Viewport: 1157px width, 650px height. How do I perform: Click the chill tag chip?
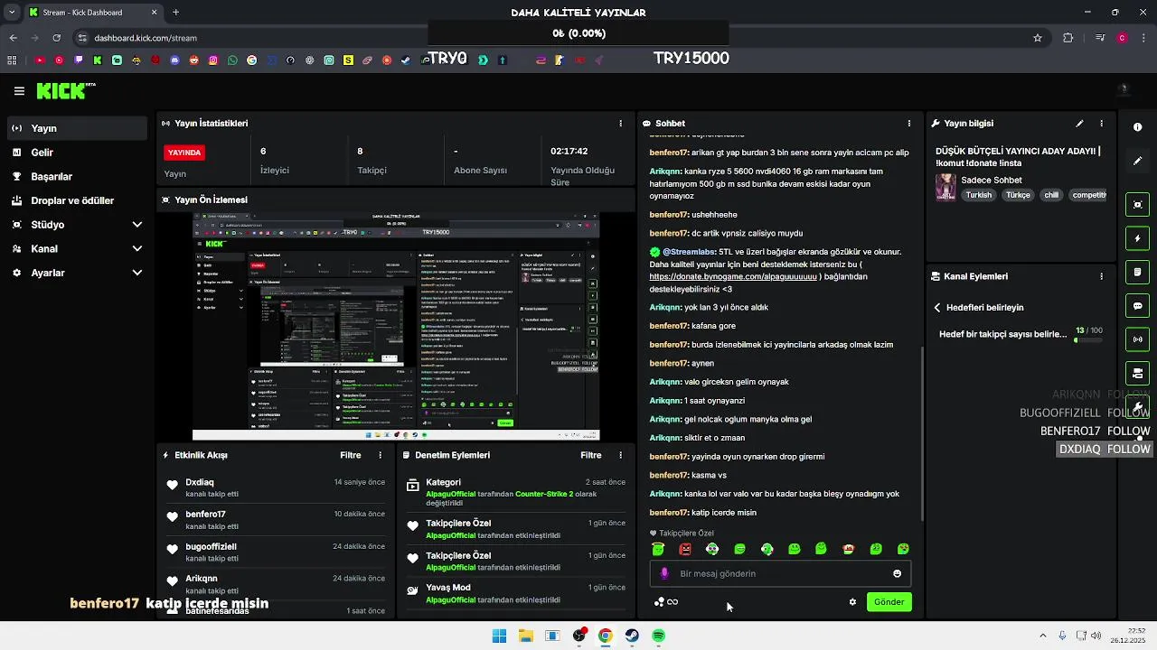coord(1051,195)
